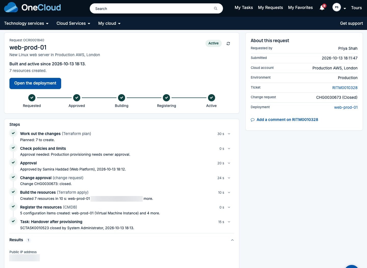367x268 pixels.
Task: Click the Tours link
Action: (356, 8)
